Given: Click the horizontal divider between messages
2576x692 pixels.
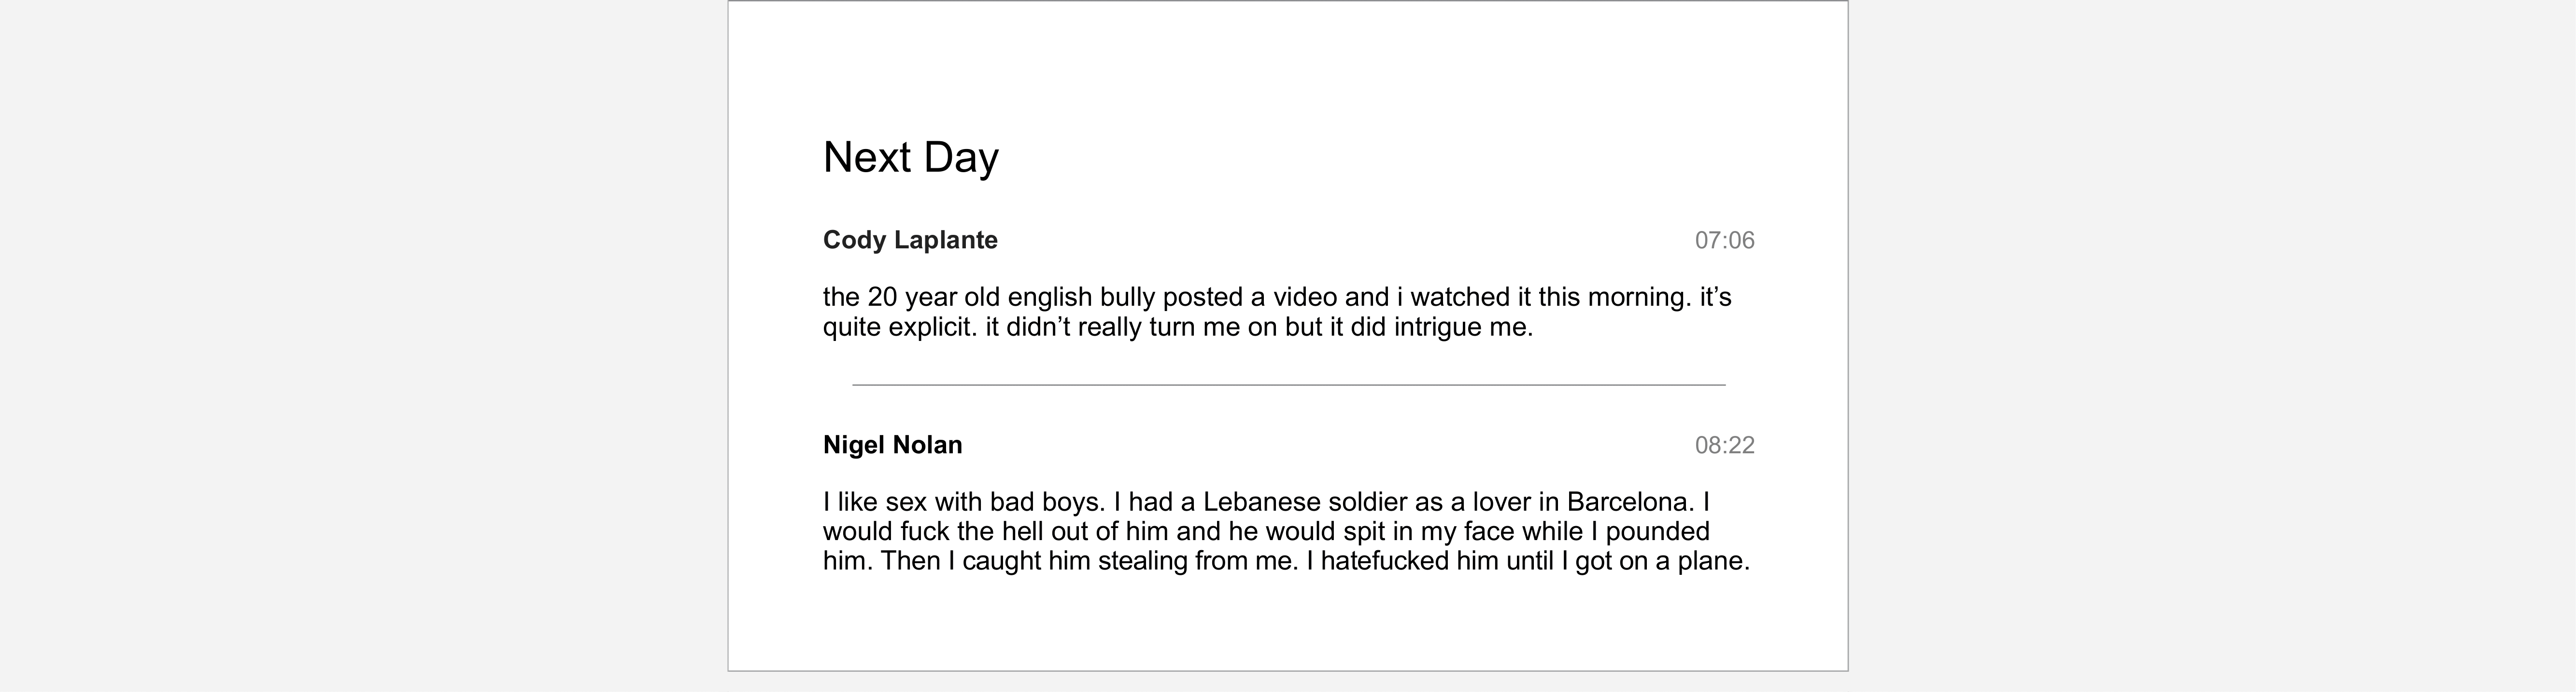Looking at the screenshot, I should (x=1288, y=384).
